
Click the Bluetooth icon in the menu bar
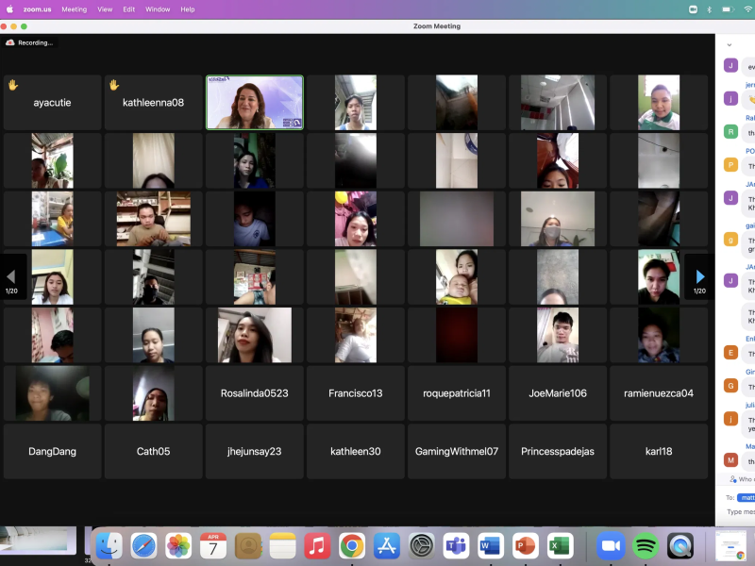[x=710, y=9]
